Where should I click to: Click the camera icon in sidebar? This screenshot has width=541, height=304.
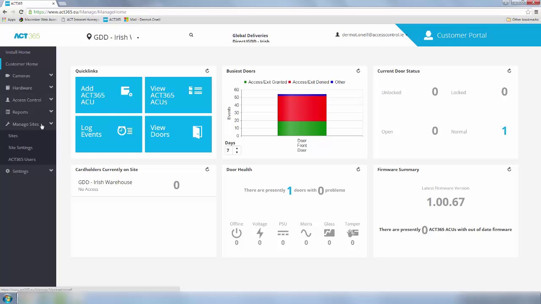click(x=8, y=76)
